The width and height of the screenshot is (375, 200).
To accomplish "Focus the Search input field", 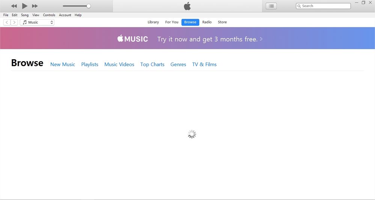I will pyautogui.click(x=323, y=6).
